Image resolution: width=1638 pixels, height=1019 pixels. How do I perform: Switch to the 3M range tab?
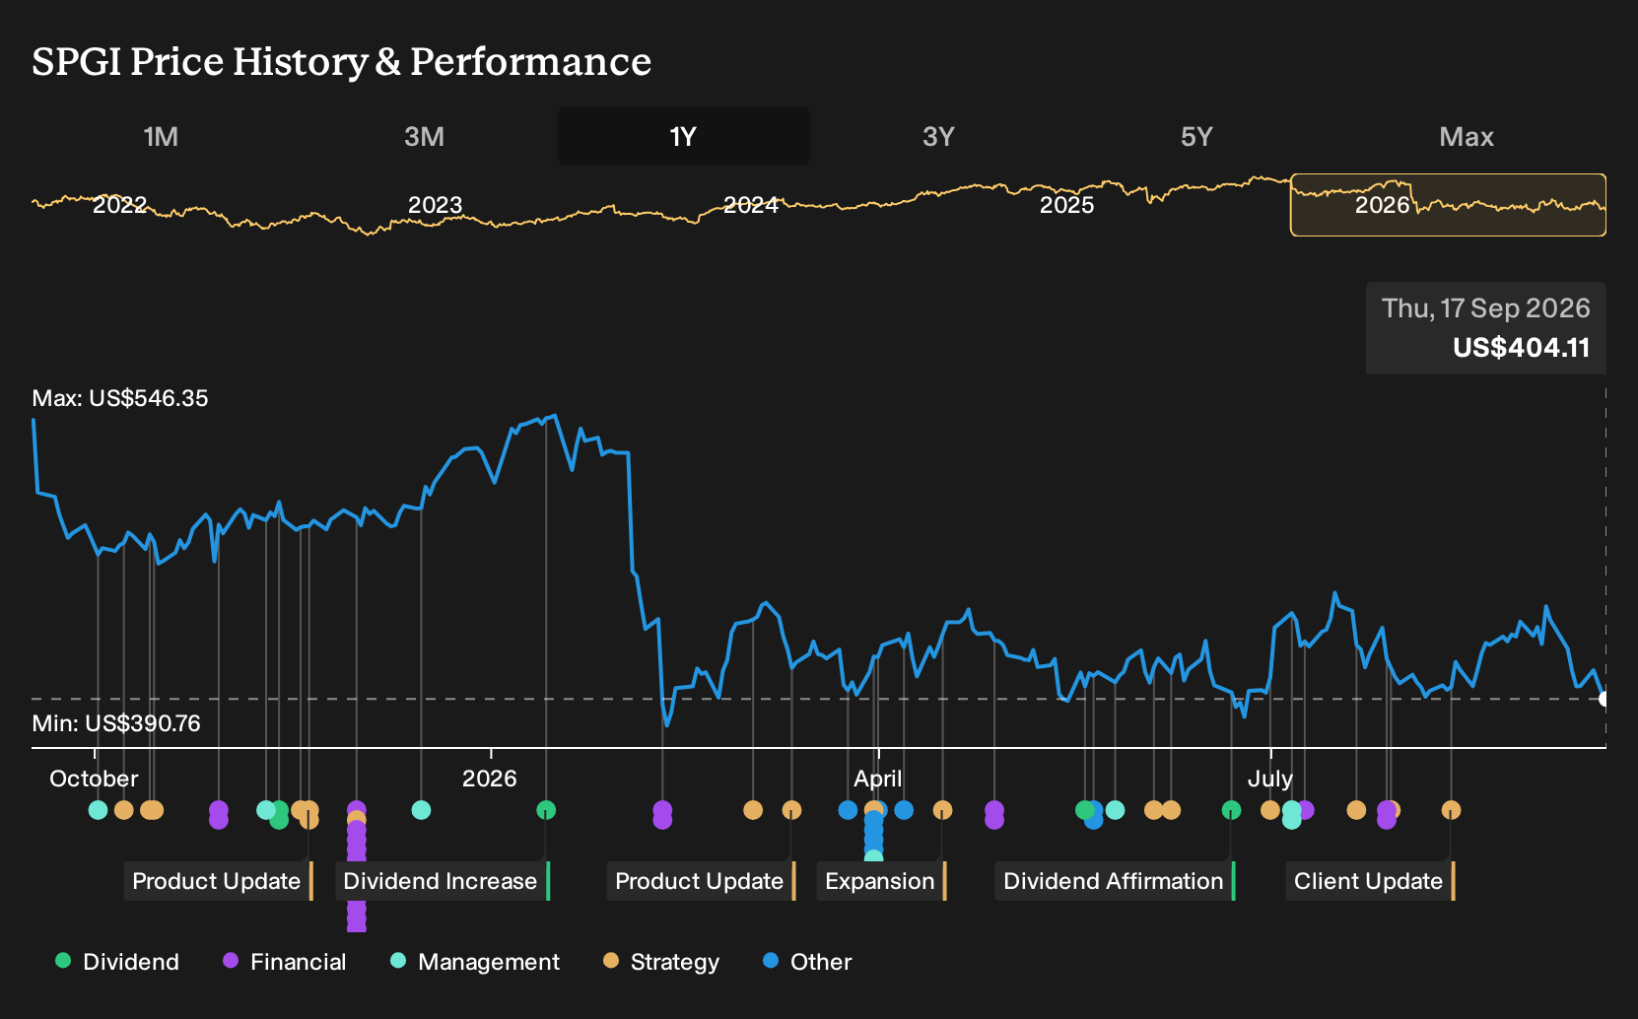tap(424, 136)
